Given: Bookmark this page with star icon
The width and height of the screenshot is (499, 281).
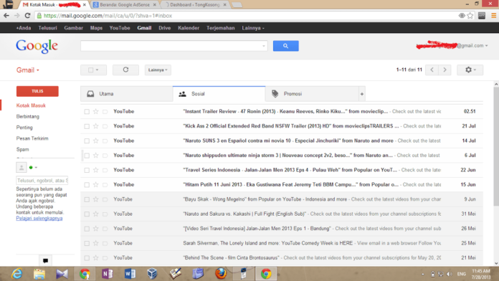Looking at the screenshot, I should pos(470,16).
